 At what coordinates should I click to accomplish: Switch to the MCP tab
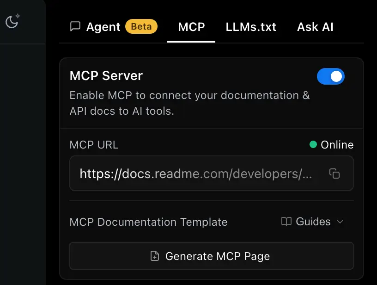(191, 27)
